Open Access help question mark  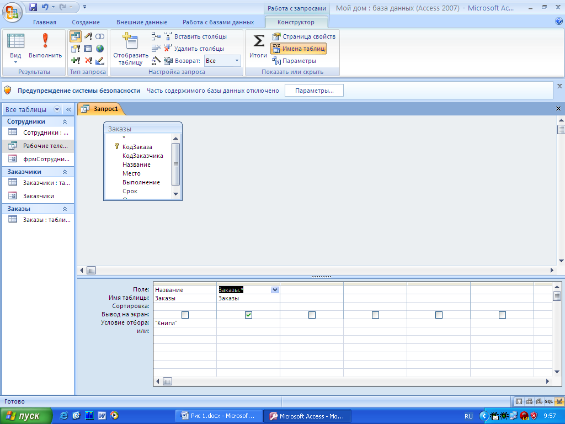[559, 22]
